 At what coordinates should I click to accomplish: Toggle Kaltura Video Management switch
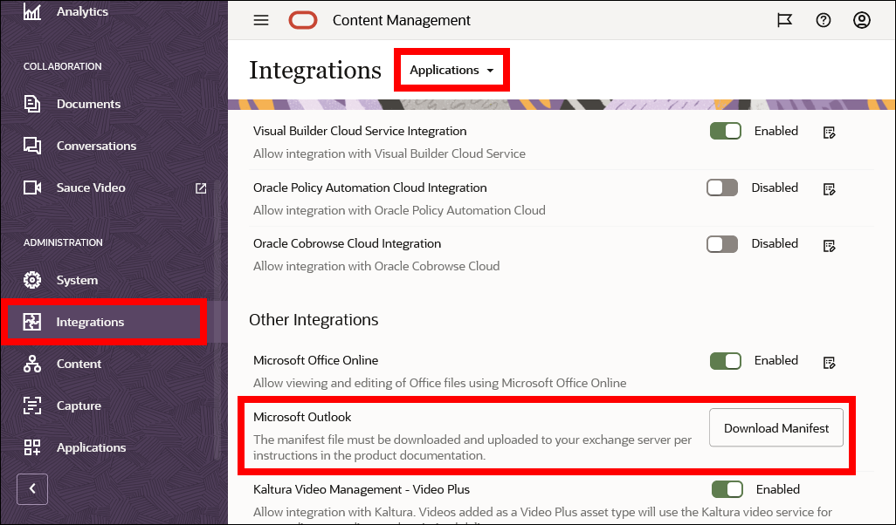point(727,489)
